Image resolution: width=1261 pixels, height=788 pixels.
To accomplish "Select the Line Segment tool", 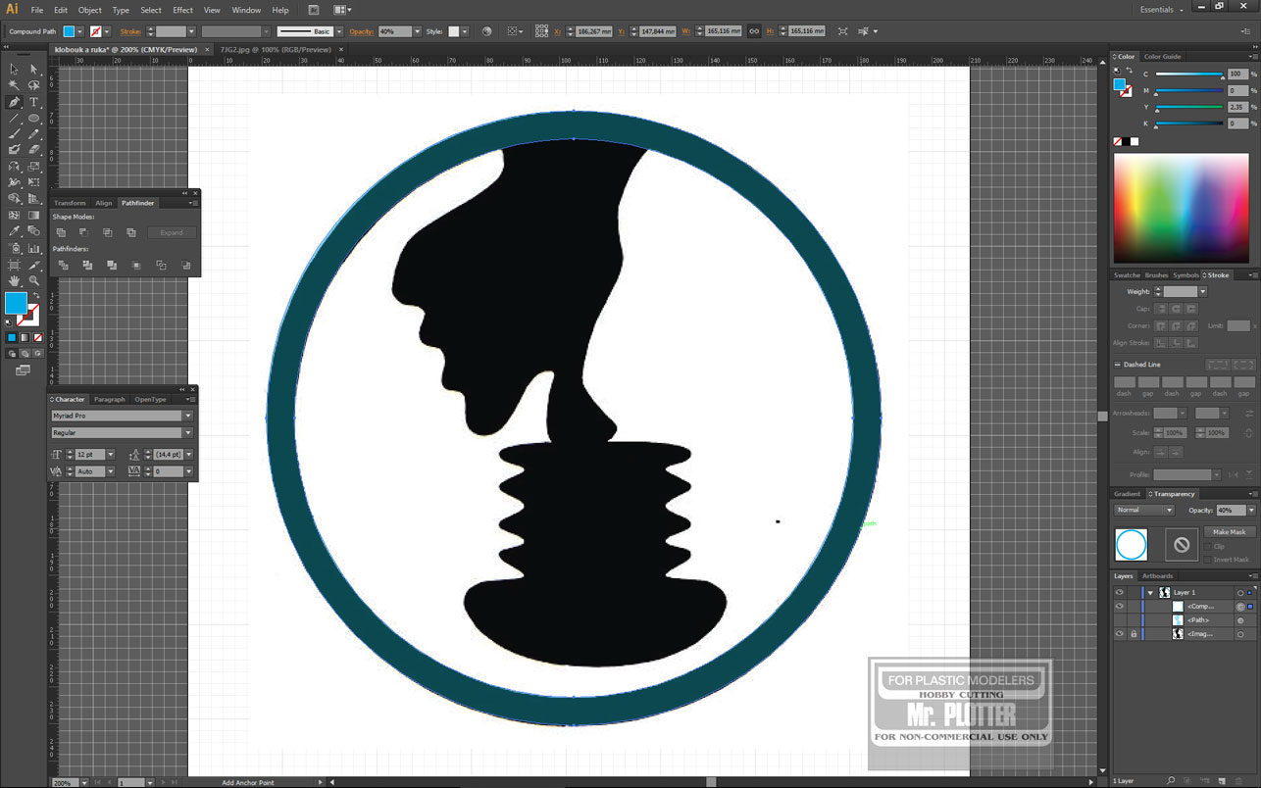I will point(14,119).
